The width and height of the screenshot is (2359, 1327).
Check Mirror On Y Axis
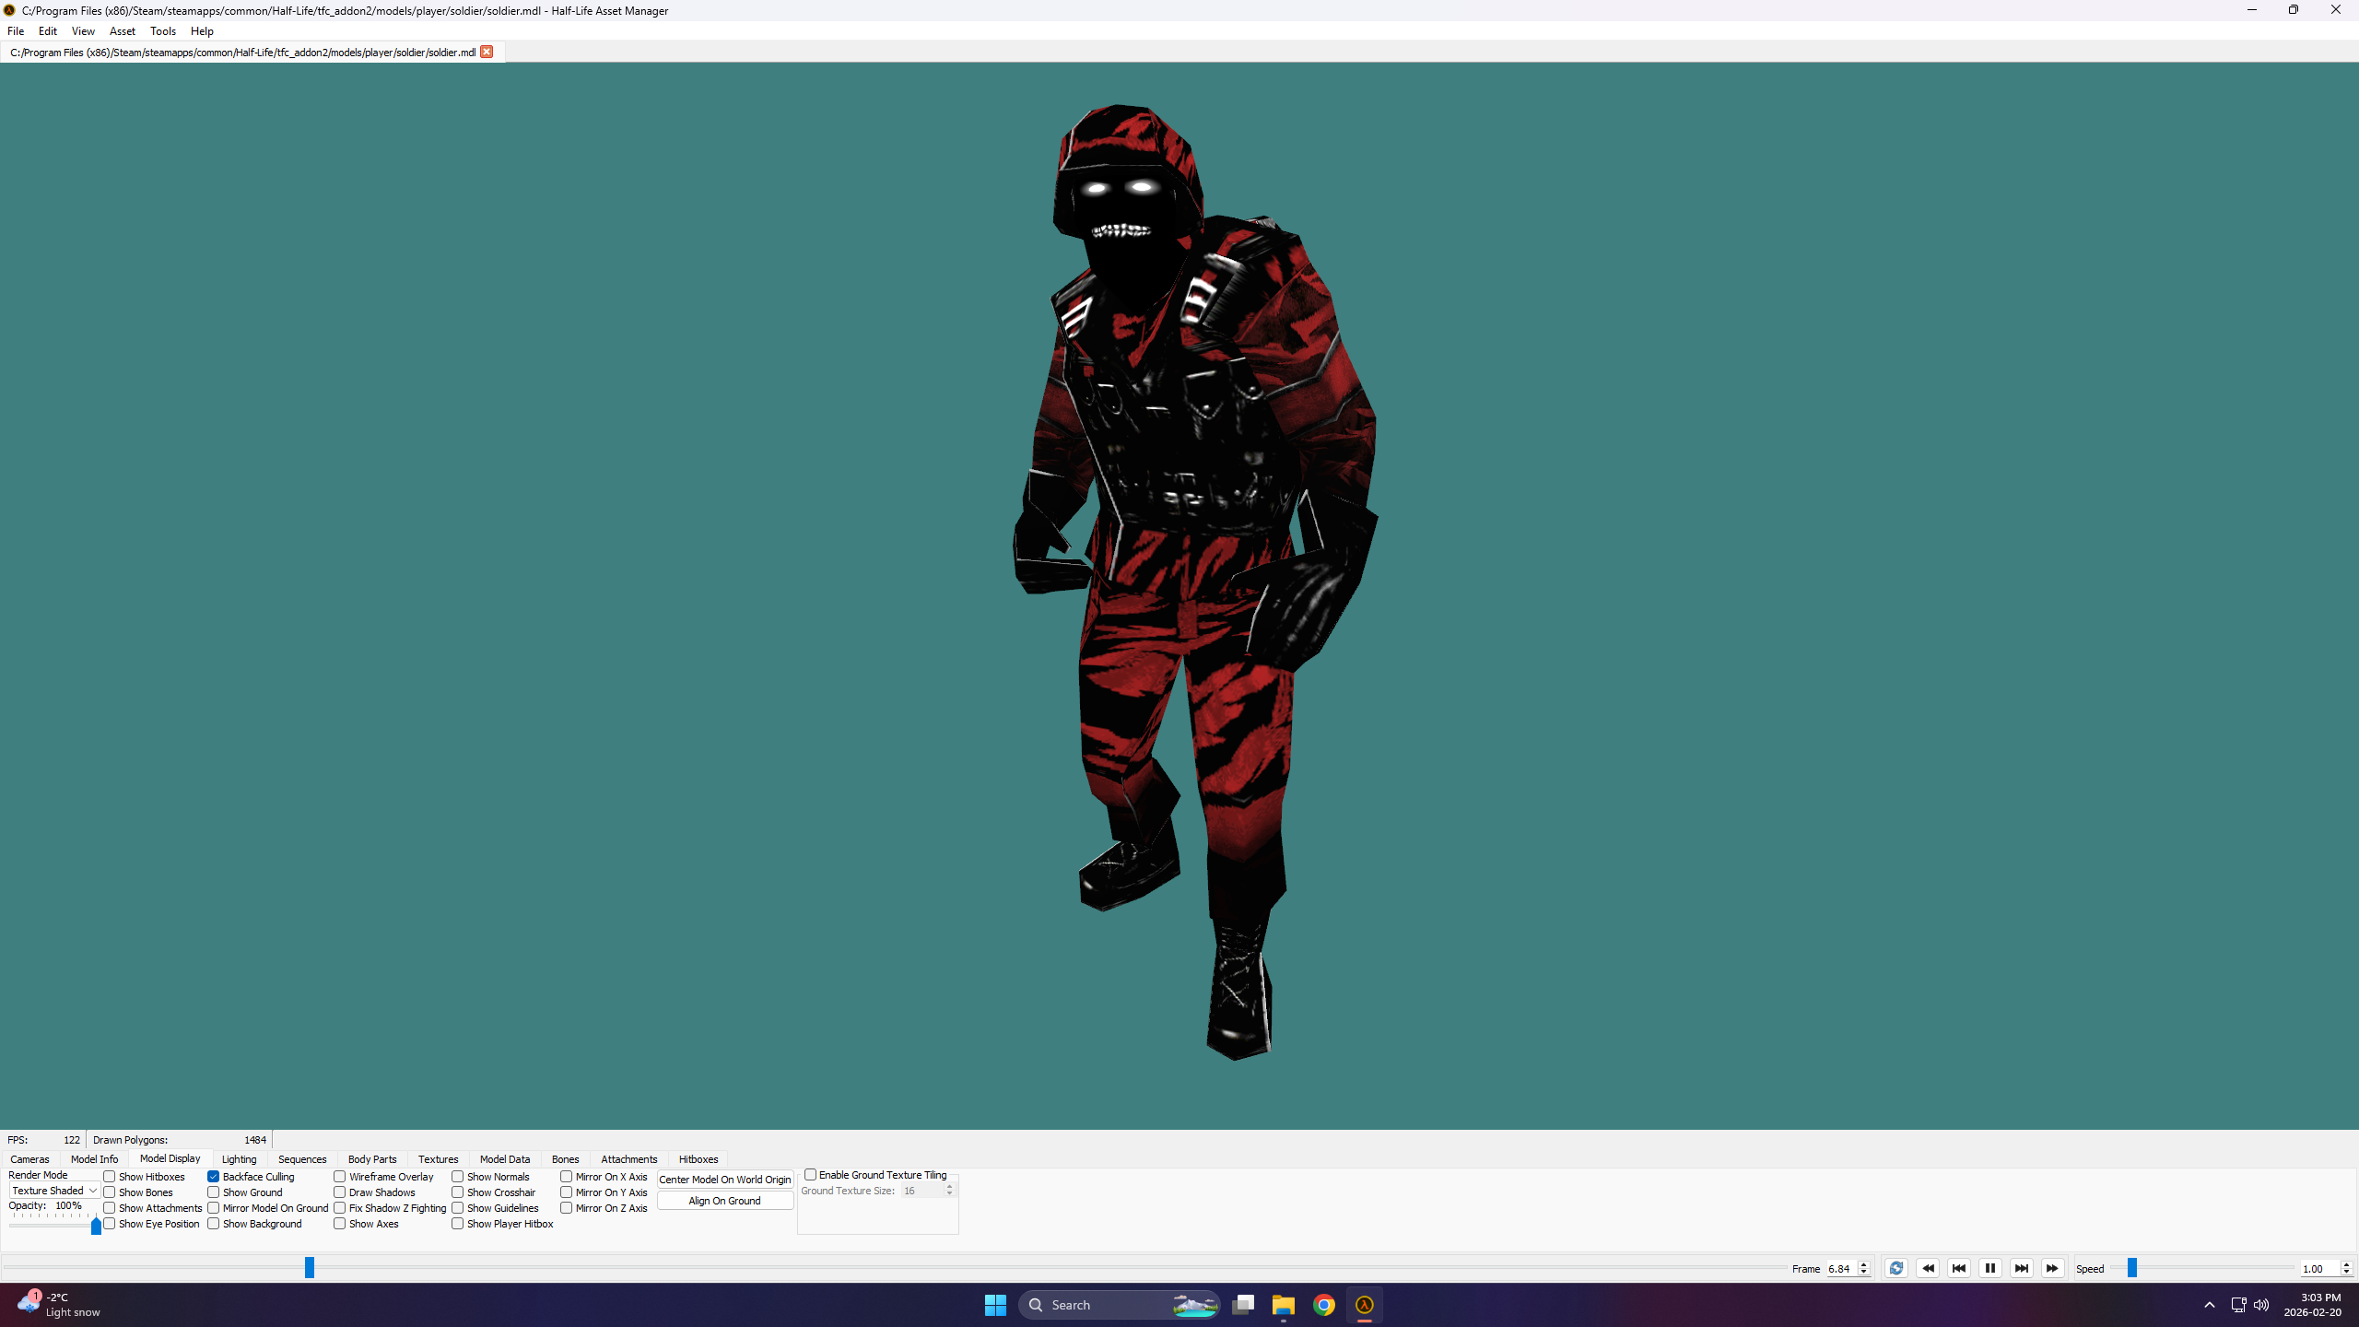tap(567, 1192)
